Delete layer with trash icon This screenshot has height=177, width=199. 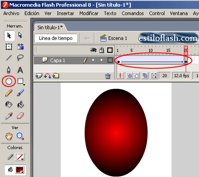coord(108,76)
